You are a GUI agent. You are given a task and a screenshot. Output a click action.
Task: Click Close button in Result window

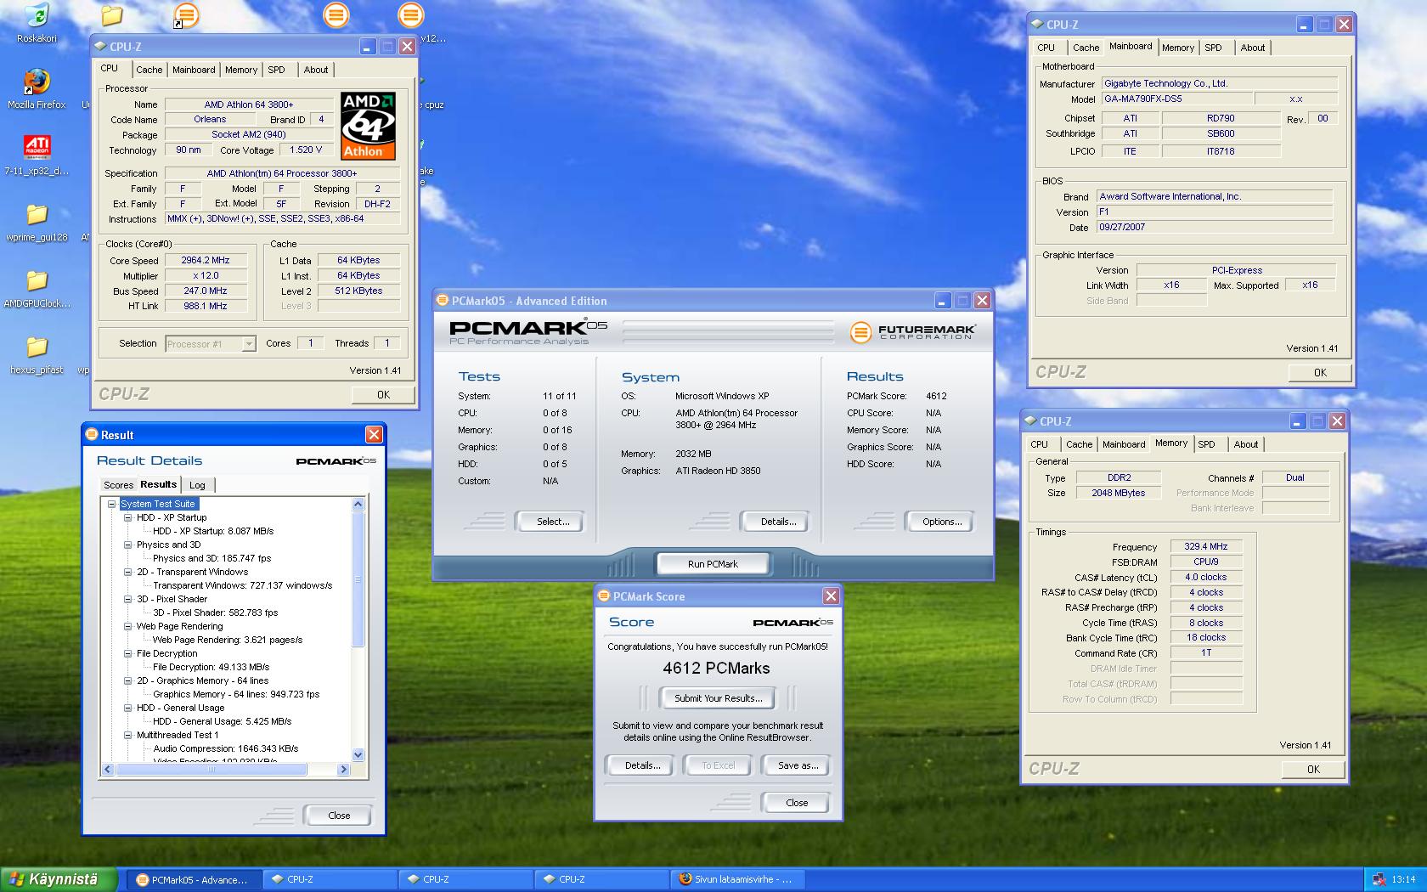tap(338, 816)
